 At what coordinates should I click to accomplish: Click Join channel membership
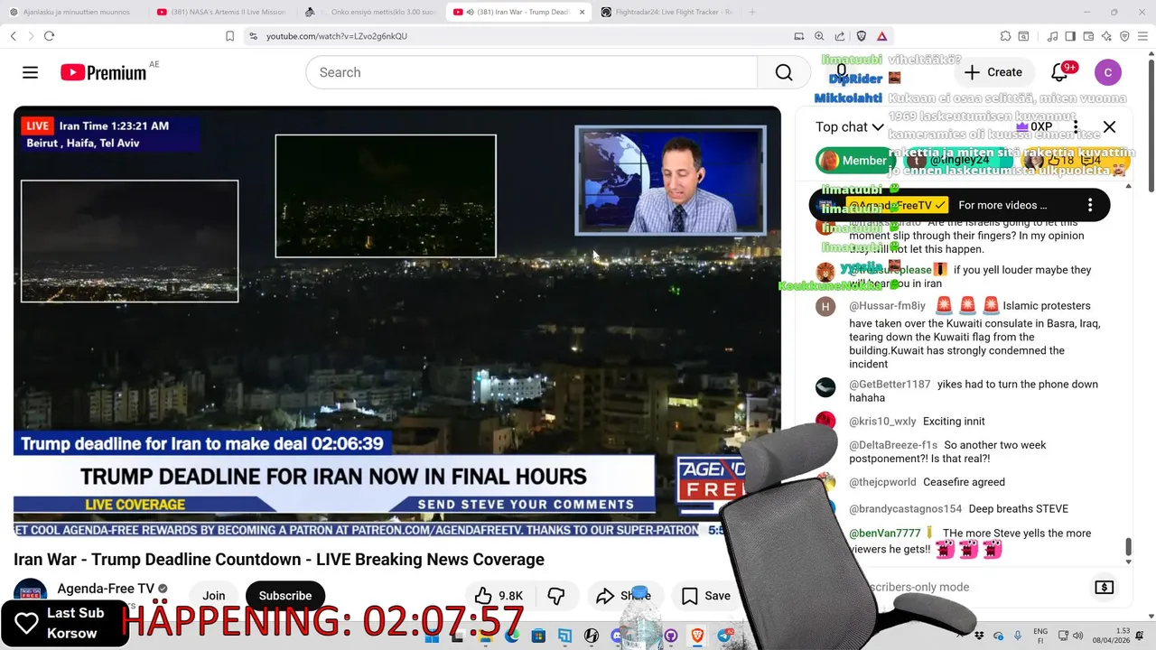(214, 596)
